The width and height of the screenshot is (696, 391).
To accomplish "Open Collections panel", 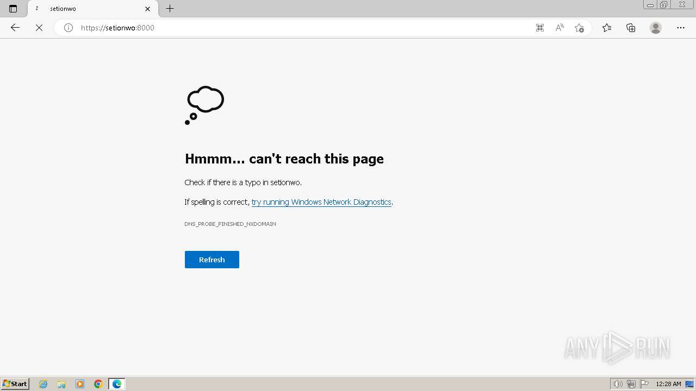I will (x=631, y=28).
